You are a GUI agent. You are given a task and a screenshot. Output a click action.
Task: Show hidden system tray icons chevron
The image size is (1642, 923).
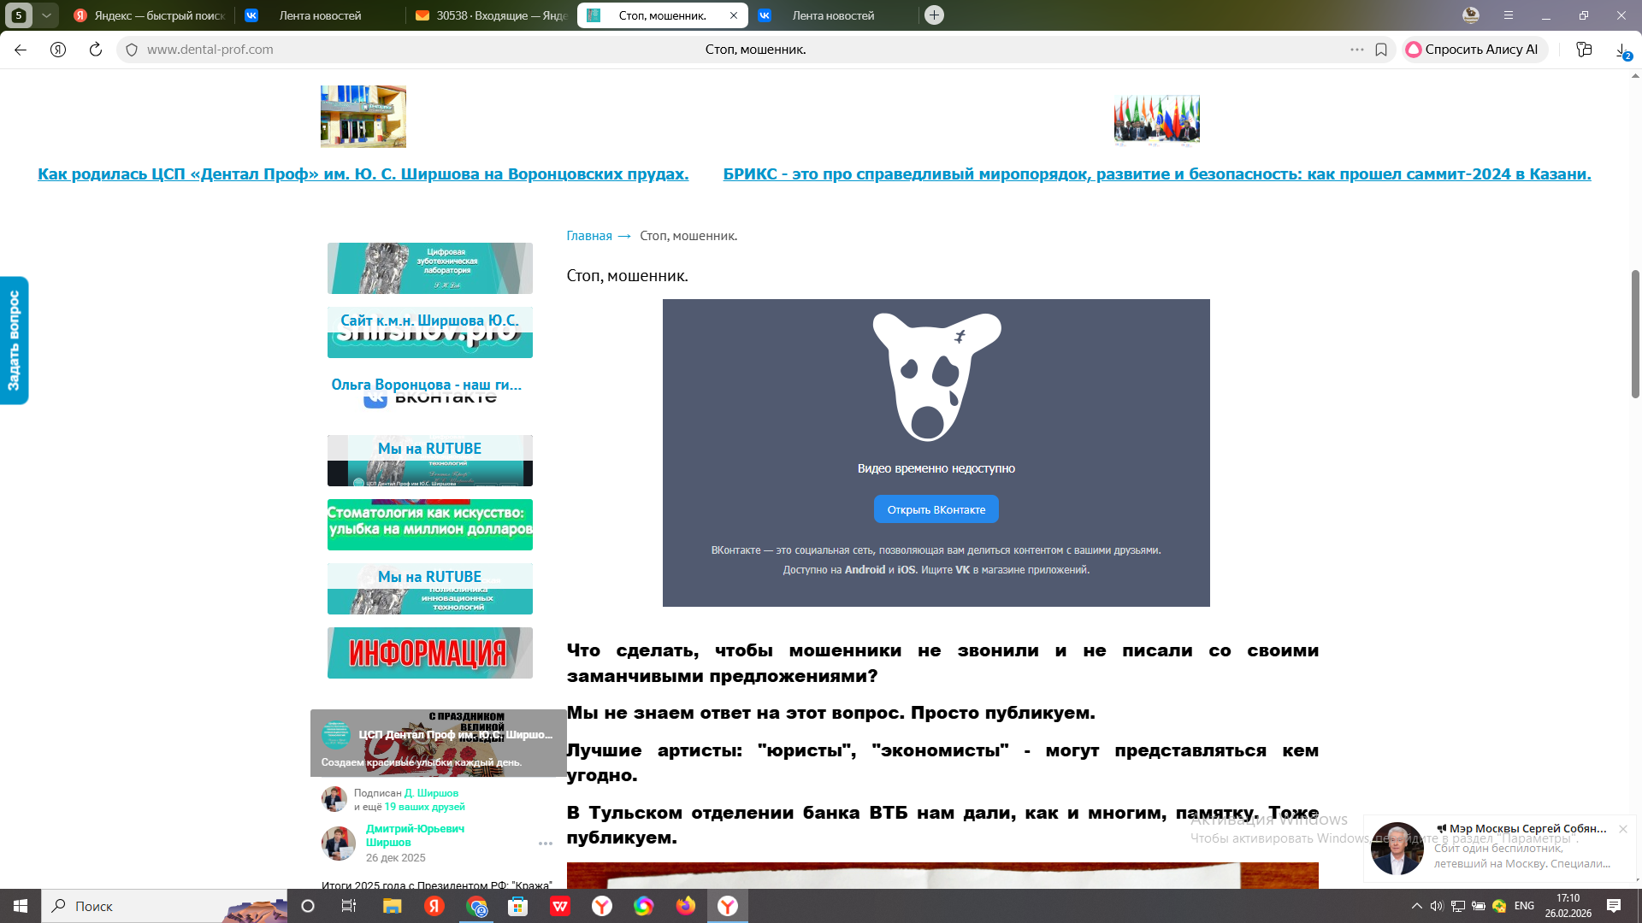[1417, 906]
